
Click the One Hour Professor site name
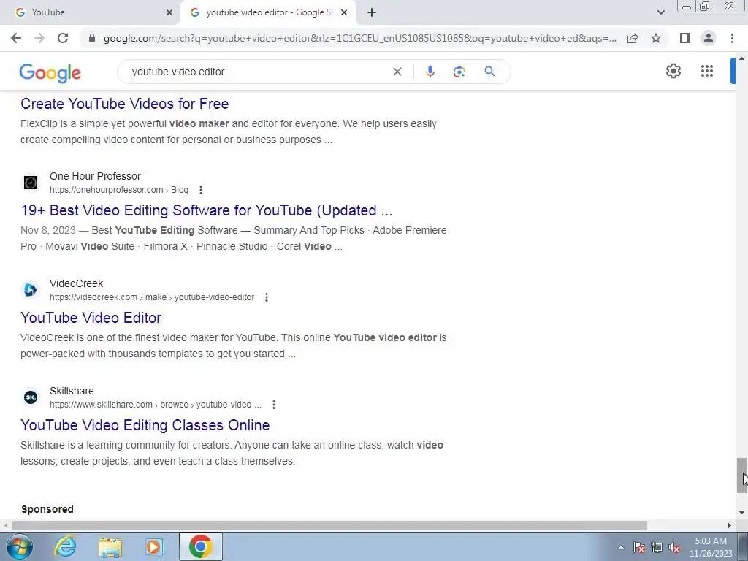[95, 176]
